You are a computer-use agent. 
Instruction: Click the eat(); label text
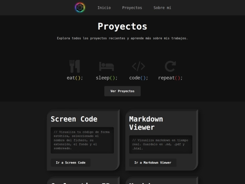tap(75, 78)
